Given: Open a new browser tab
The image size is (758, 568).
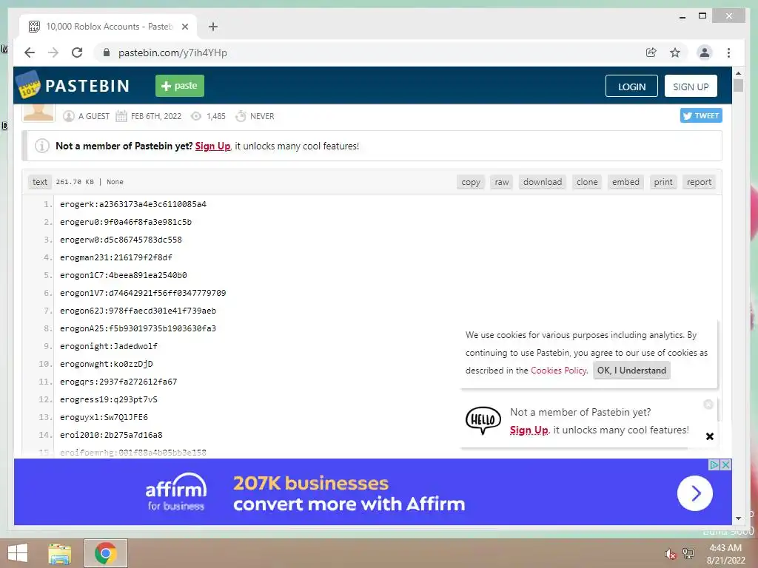Looking at the screenshot, I should [213, 27].
